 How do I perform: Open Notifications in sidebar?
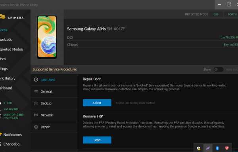click(x=13, y=135)
